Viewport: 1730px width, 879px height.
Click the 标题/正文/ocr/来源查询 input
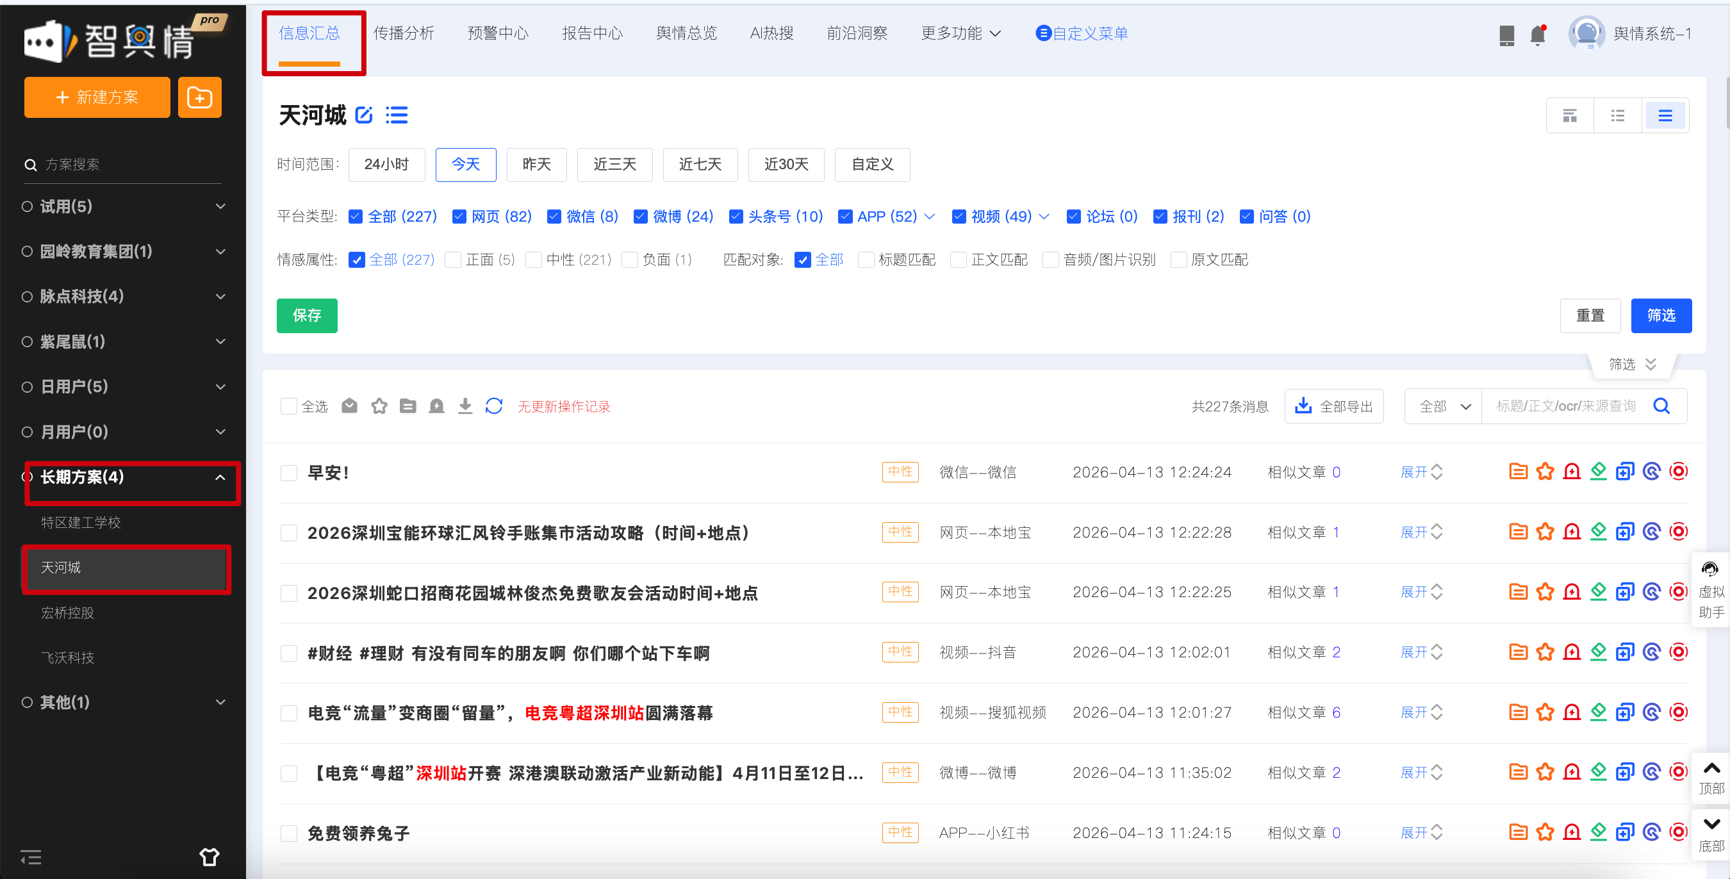(x=1566, y=406)
